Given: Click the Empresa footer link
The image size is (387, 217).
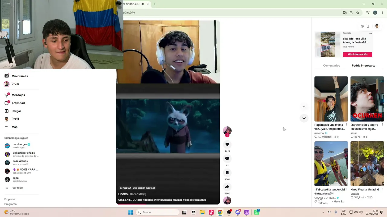Looking at the screenshot, I should coord(10,199).
